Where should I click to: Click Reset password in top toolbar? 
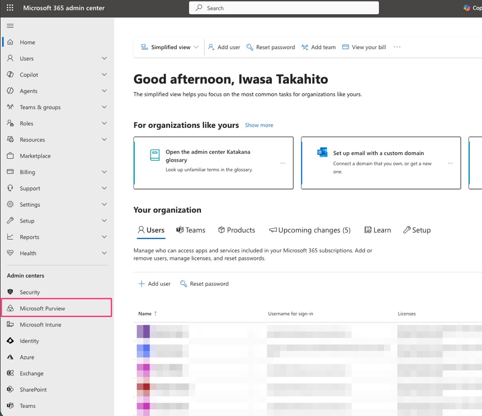click(x=271, y=47)
